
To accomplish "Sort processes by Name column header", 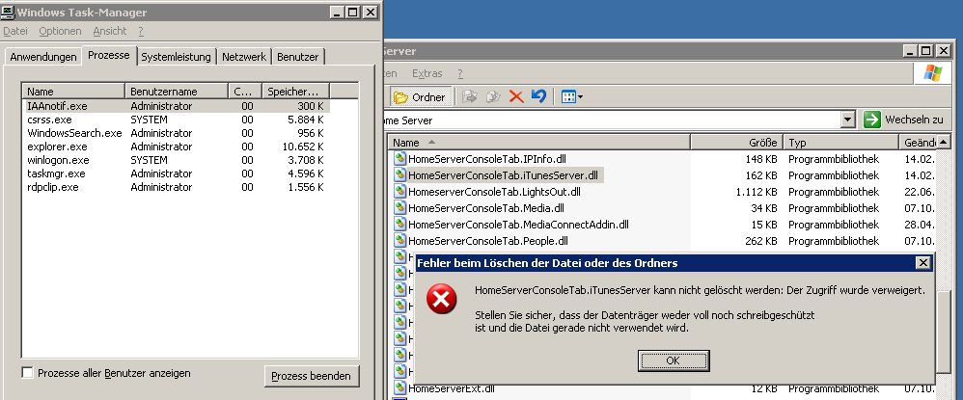I will (x=73, y=92).
